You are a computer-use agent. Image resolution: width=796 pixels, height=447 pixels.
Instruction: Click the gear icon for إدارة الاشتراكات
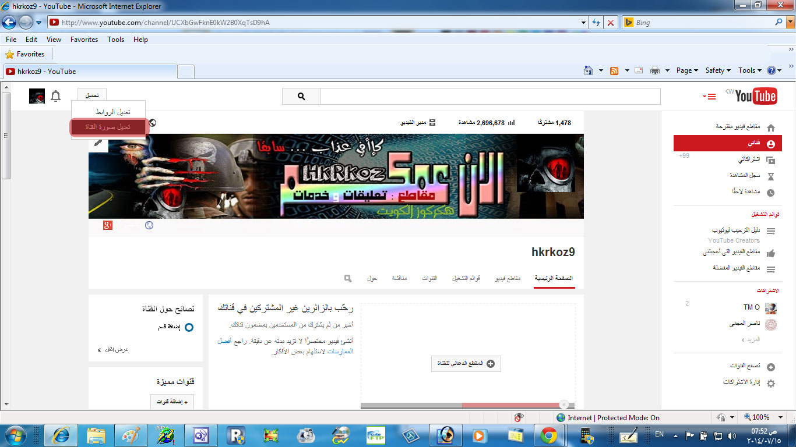click(x=771, y=383)
